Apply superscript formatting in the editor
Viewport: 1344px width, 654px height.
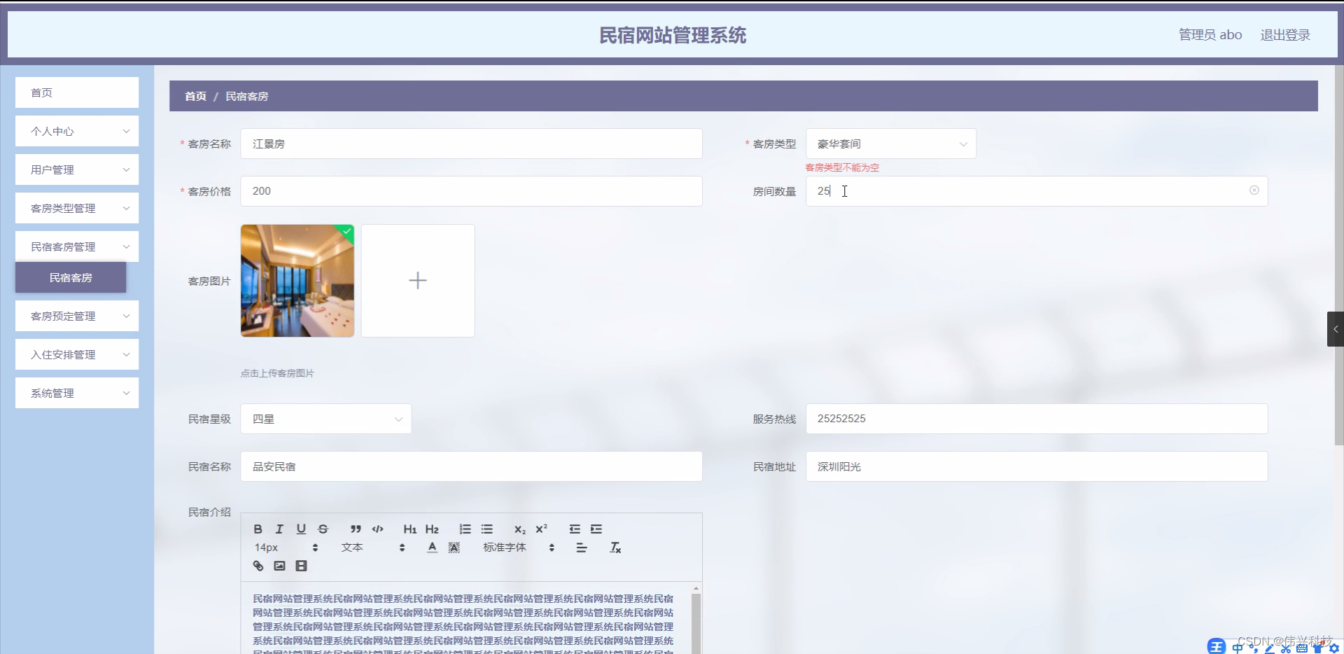540,529
